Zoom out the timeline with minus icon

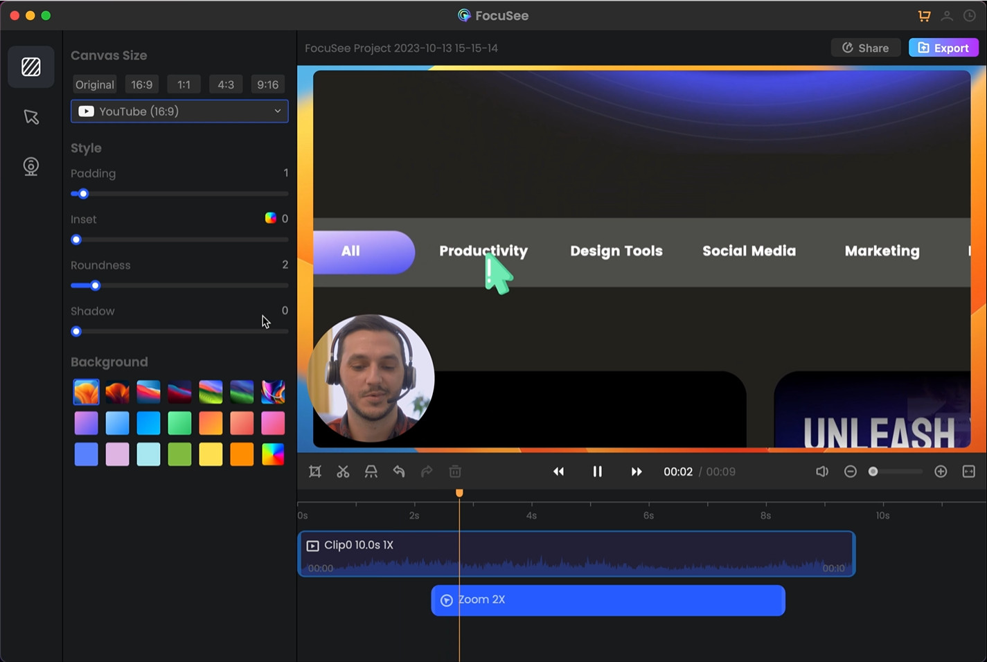[x=851, y=472]
